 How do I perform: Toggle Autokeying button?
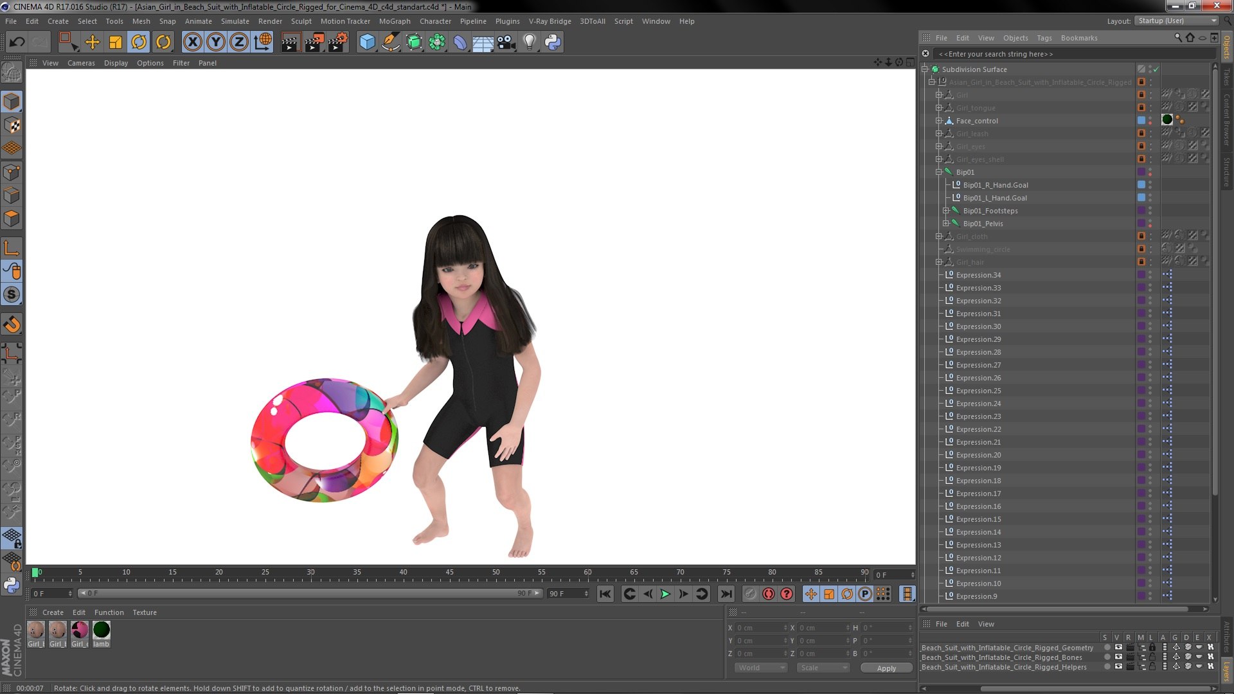coord(768,594)
